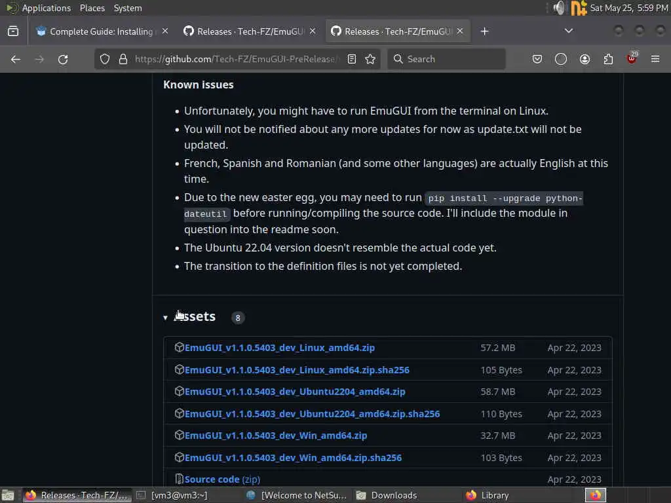
Task: Open the Firefox hamburger application menu
Action: [x=655, y=59]
